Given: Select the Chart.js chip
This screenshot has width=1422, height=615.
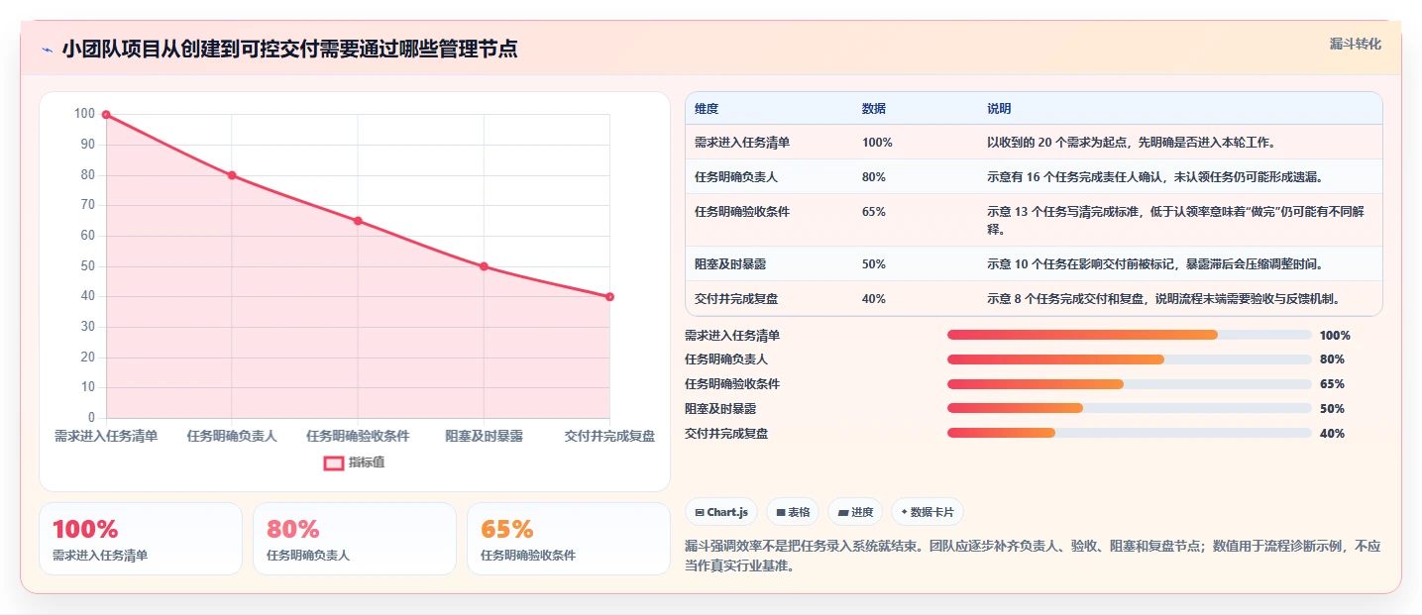Looking at the screenshot, I should (721, 512).
